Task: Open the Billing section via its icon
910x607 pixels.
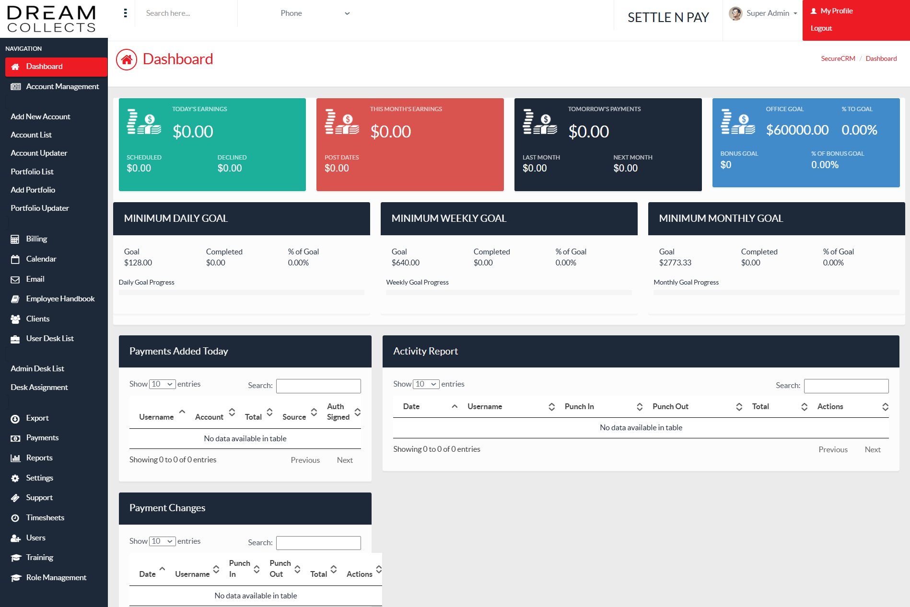Action: coord(16,239)
